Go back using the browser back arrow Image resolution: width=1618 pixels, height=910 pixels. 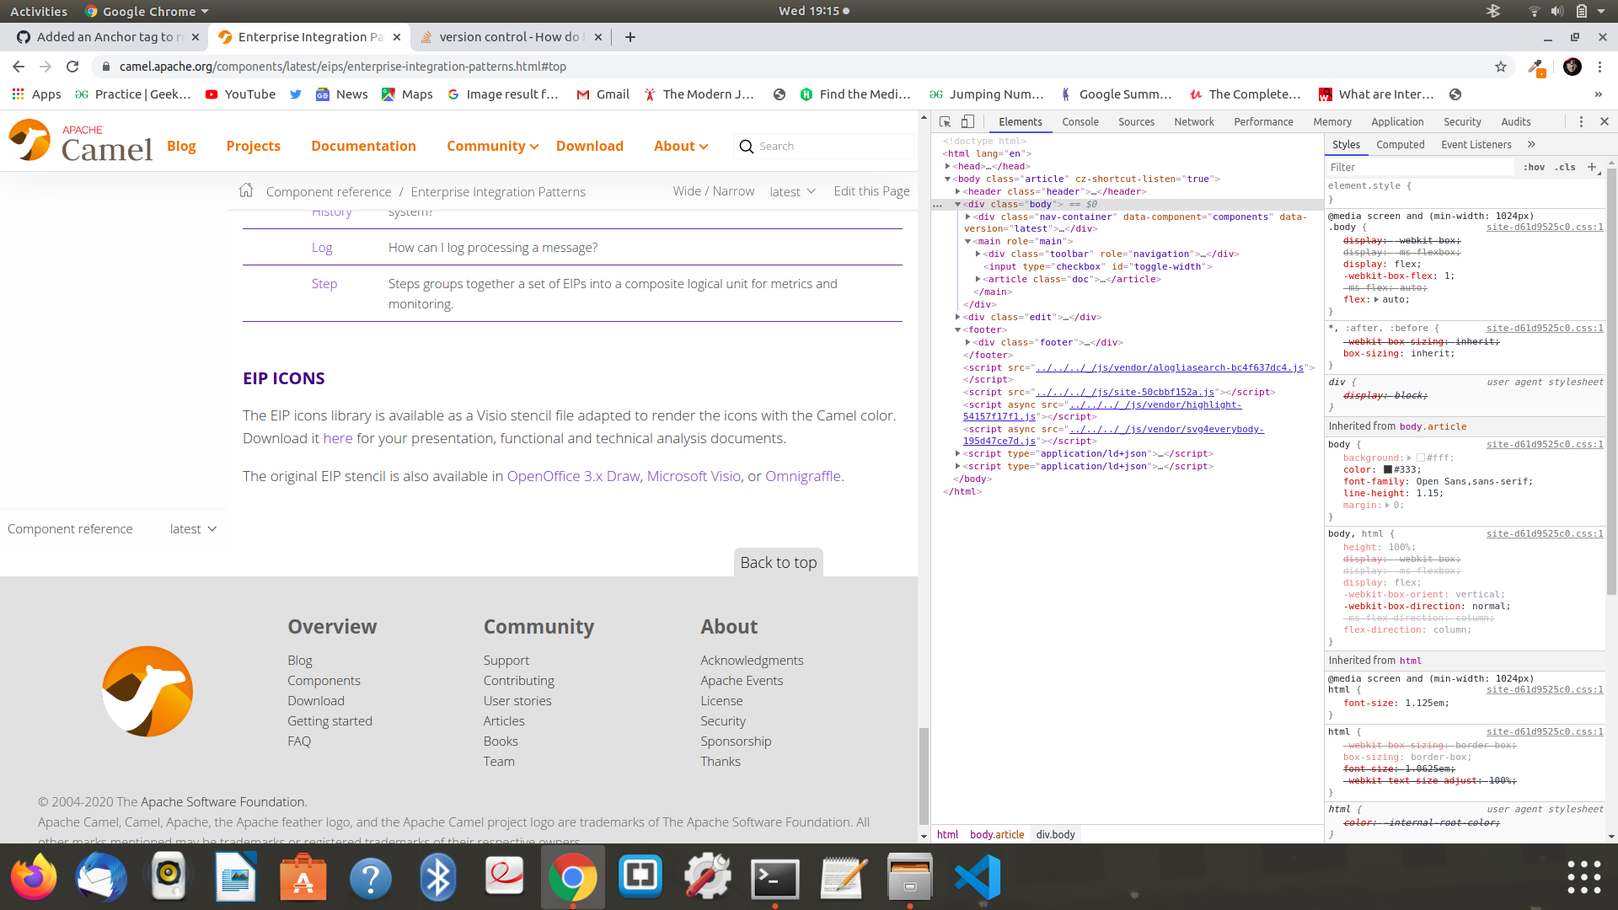[x=19, y=67]
